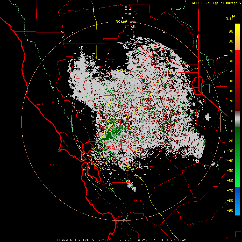
Task: Click the positive 40 scale value
Action: coord(231,81)
